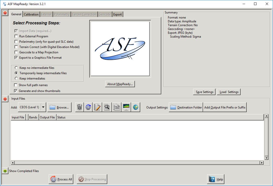Click the magnifier view-input icon
This screenshot has width=273, height=186.
point(107,107)
